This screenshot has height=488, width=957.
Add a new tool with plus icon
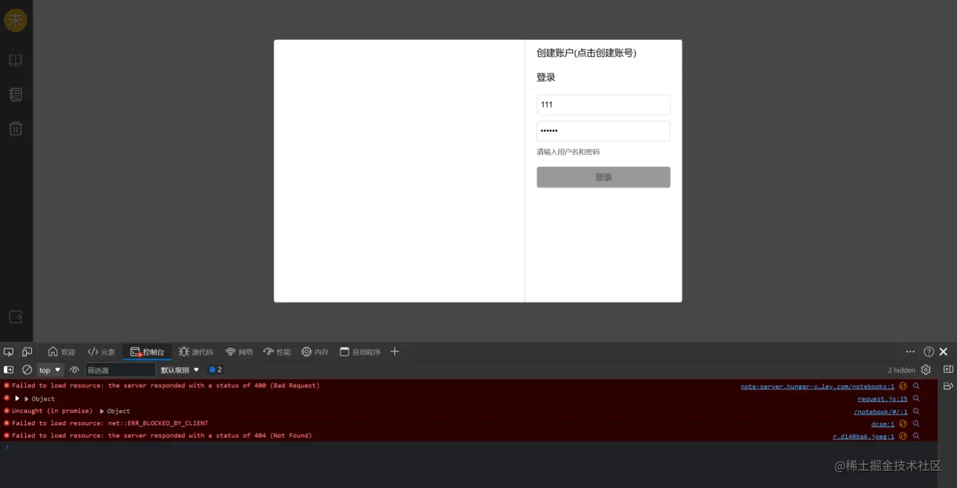pos(394,352)
